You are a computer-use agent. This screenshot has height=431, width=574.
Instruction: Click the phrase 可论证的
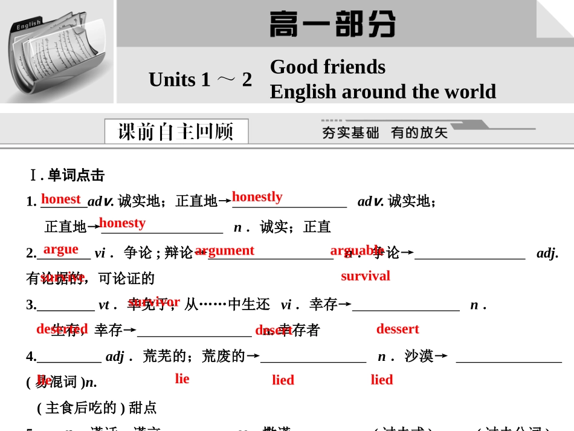click(x=126, y=278)
